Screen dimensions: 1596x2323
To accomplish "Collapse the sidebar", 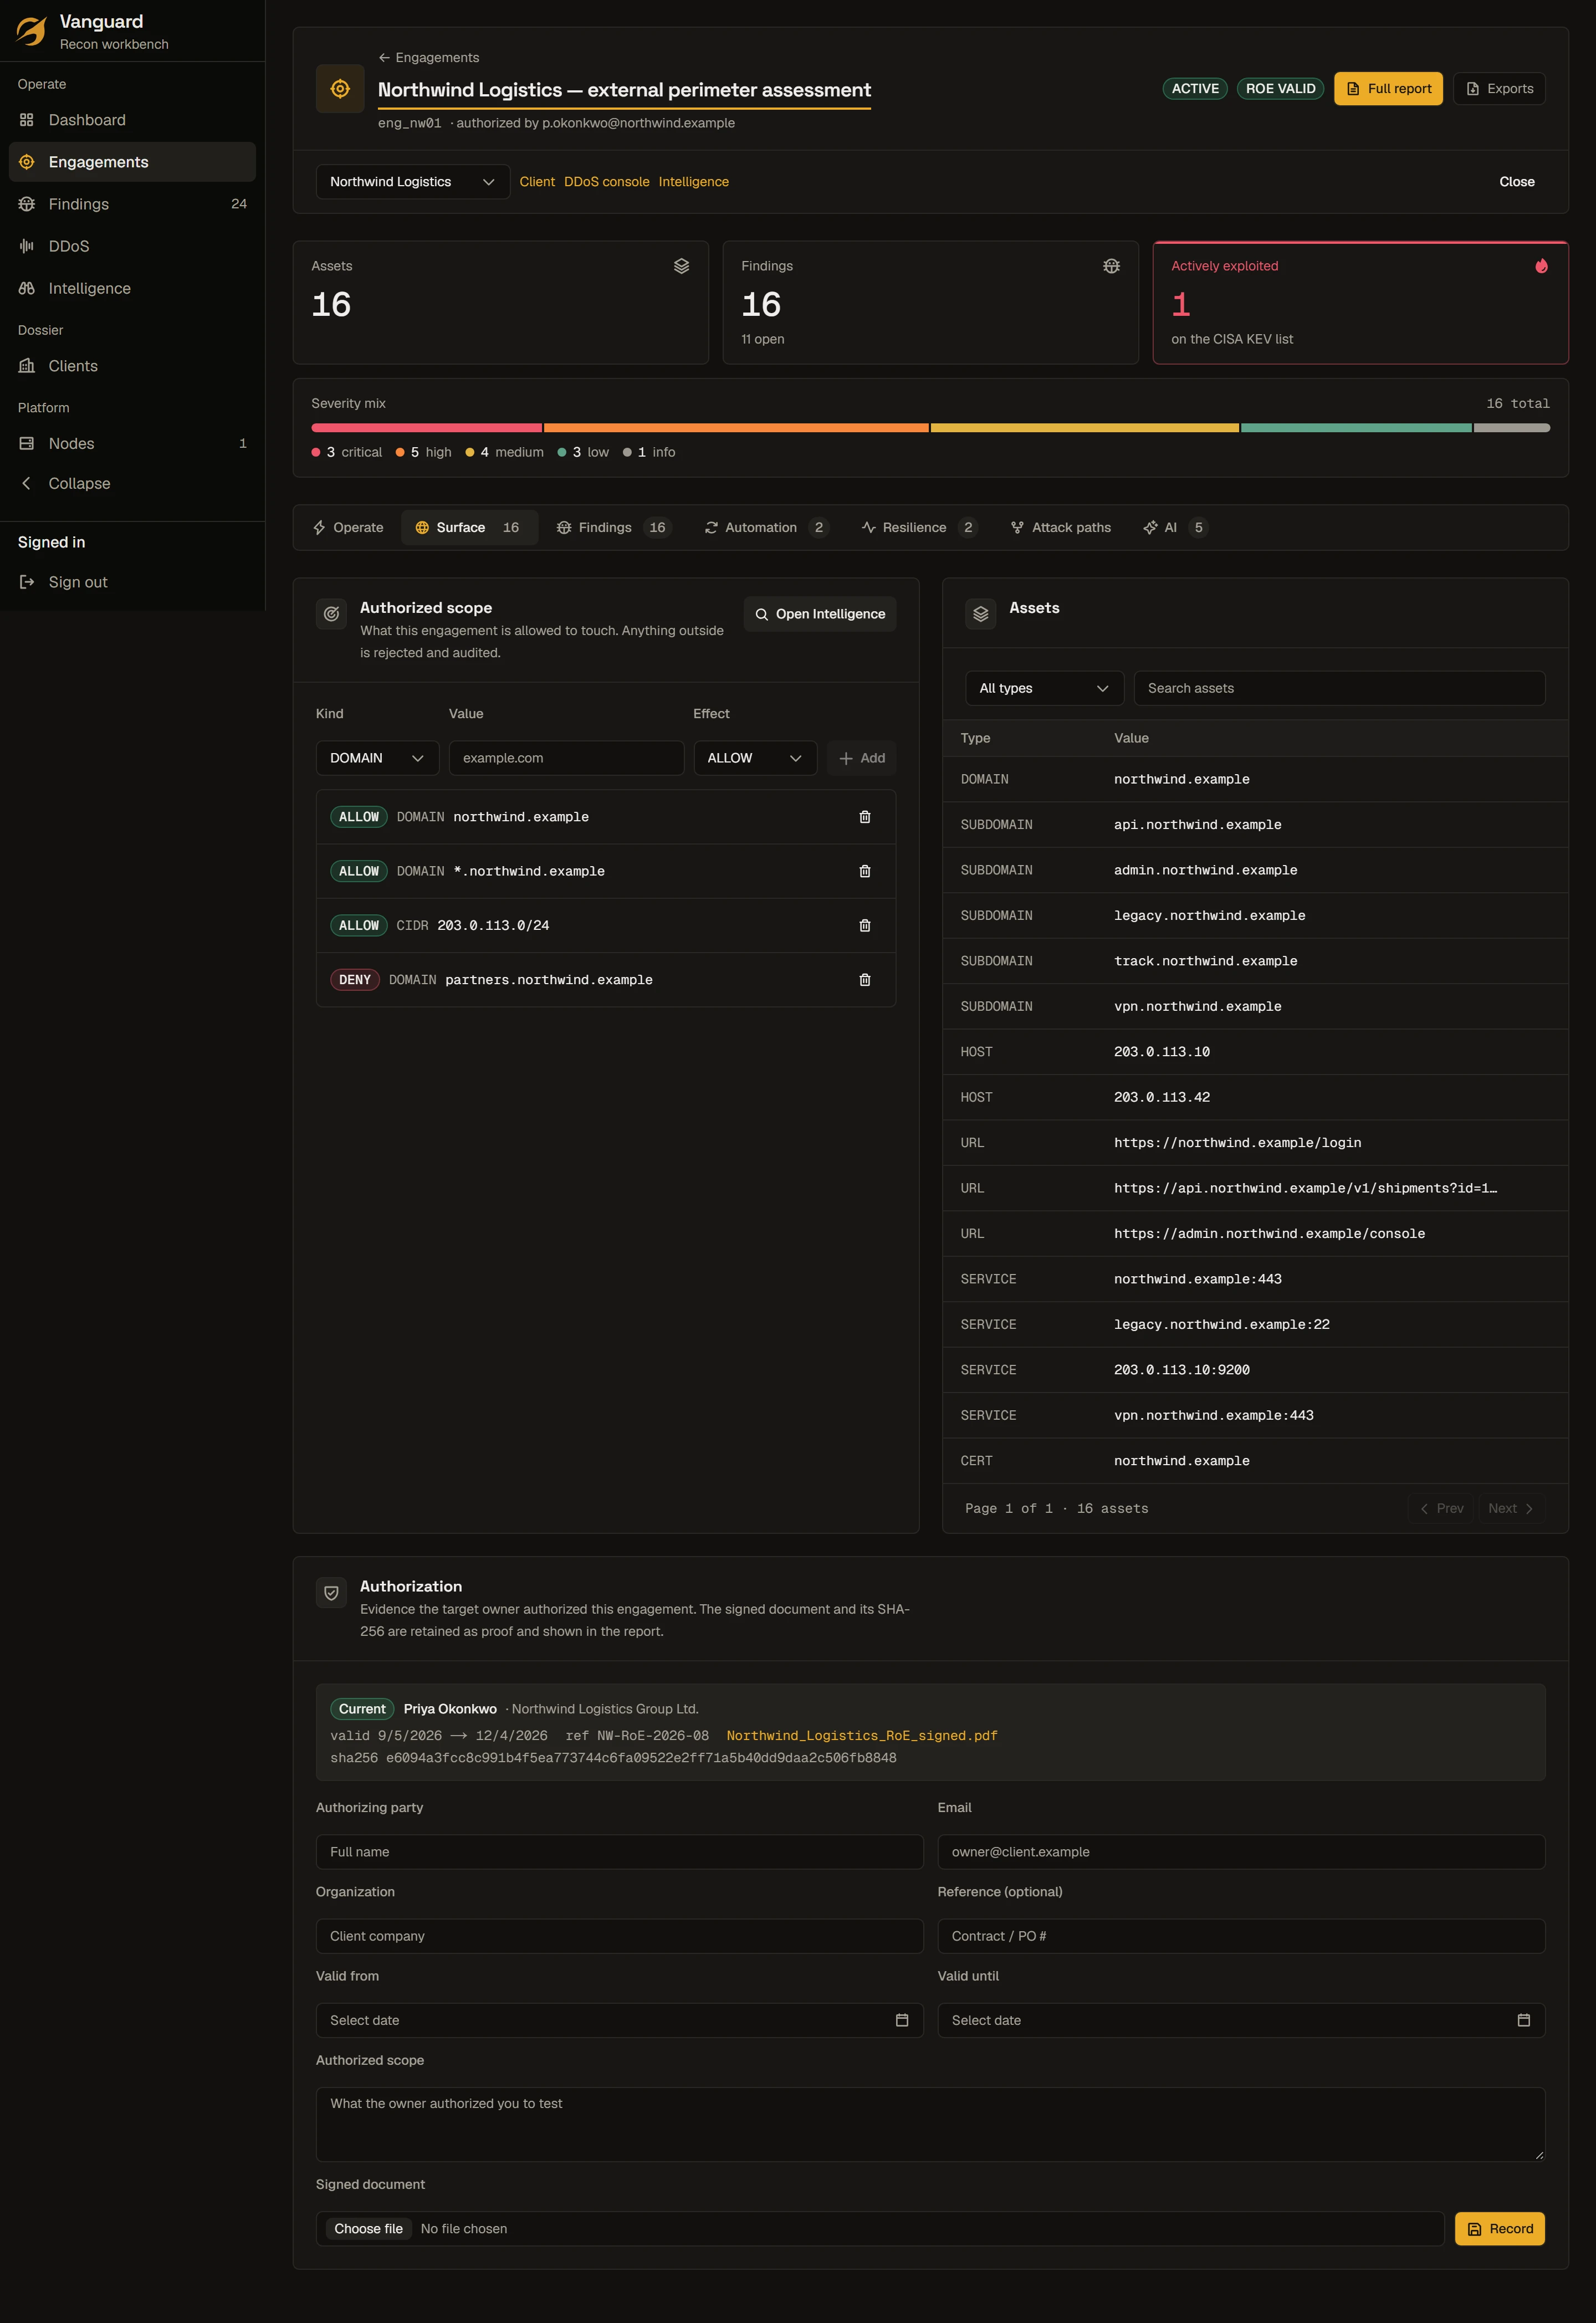I will point(132,483).
